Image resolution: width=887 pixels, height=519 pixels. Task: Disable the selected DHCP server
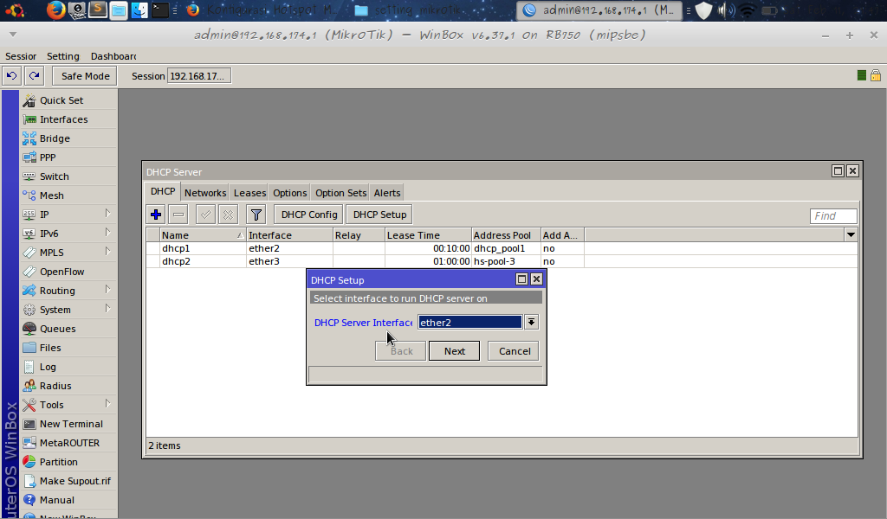(x=227, y=214)
